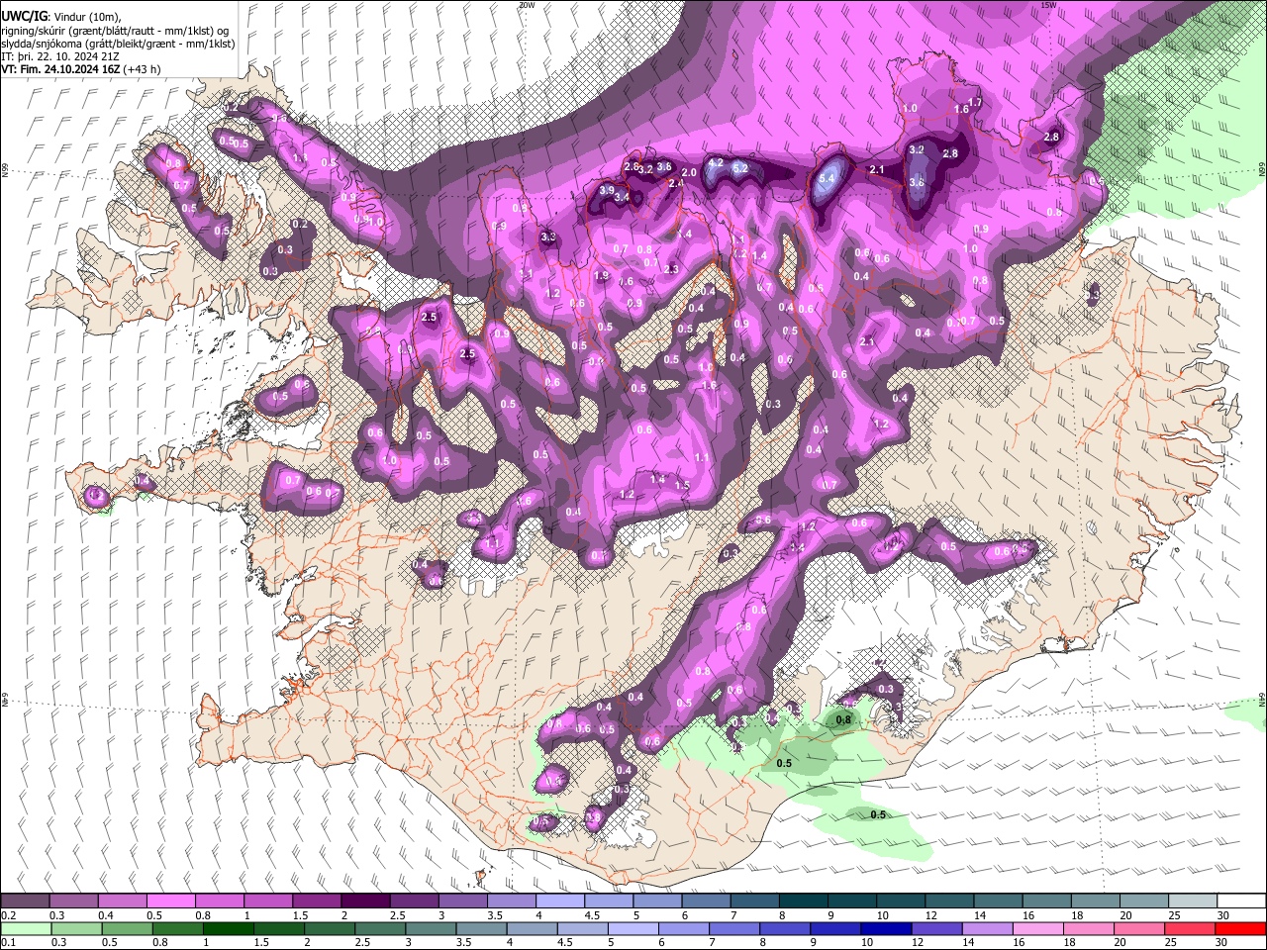Click the '0.1' label in rain legend
The width and height of the screenshot is (1267, 950).
click(9, 942)
